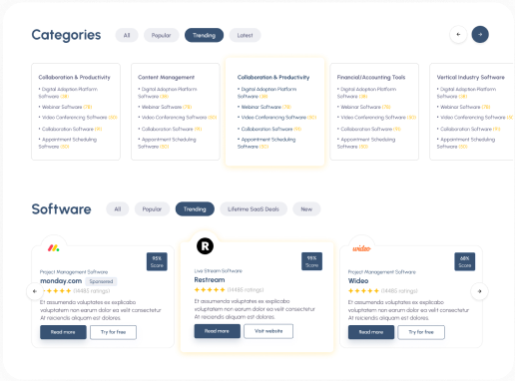This screenshot has height=381, width=515.
Task: Select the Trending filter in Categories
Action: coord(204,35)
